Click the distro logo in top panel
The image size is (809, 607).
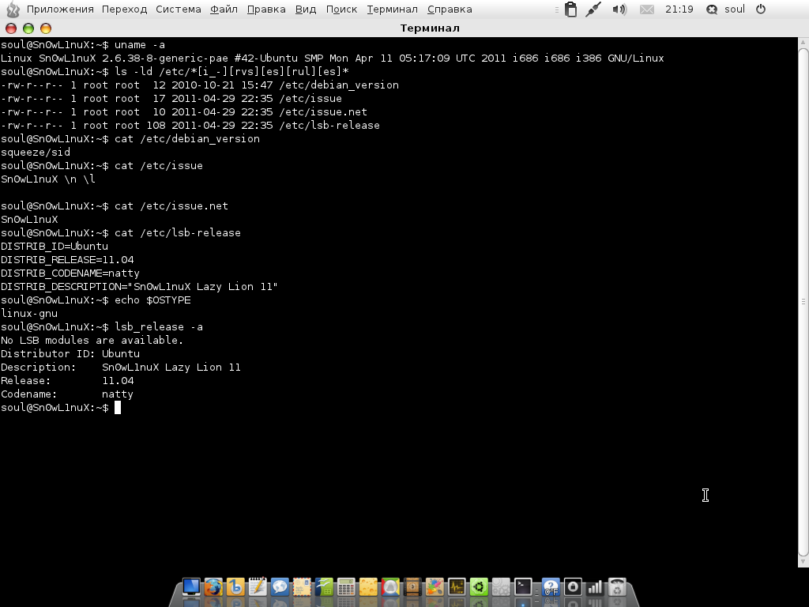tap(13, 9)
